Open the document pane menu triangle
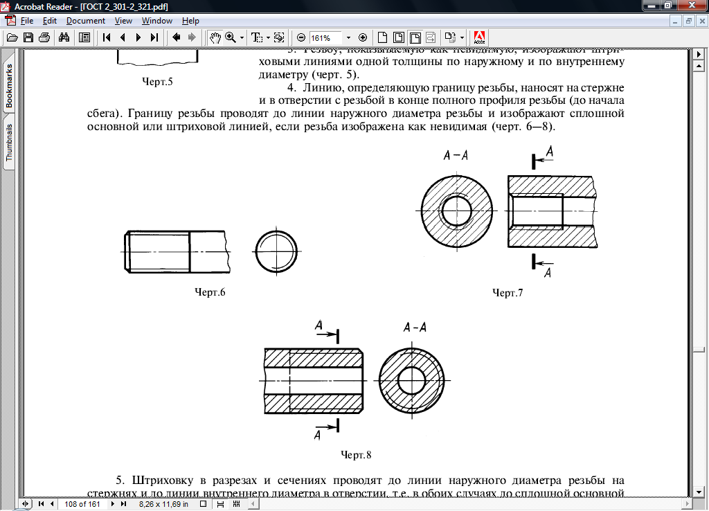This screenshot has width=709, height=511. pos(699,54)
